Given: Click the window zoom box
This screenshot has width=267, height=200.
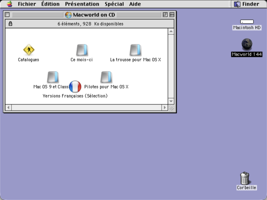Looking at the screenshot, I should [165, 15].
